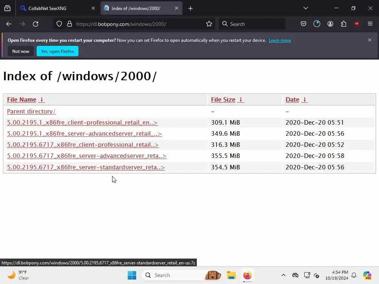Viewport: 379px width, 284px height.
Task: Click the Date column down arrow
Action: click(305, 99)
